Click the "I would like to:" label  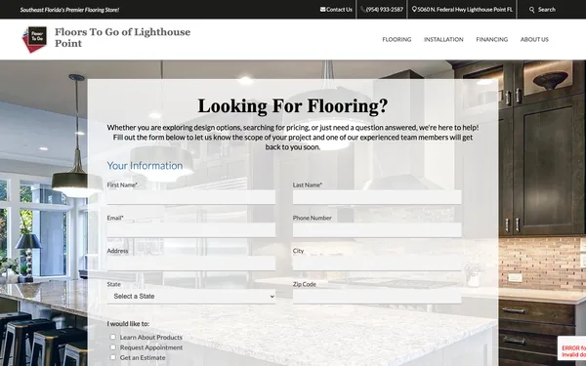tap(128, 324)
